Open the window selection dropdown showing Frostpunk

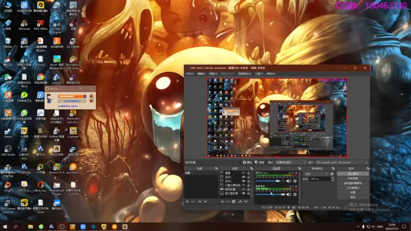click(x=342, y=162)
